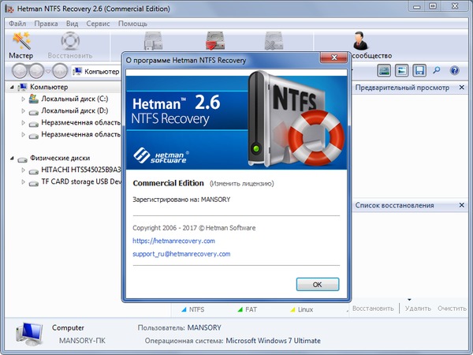Click the FAT legend label
The image size is (473, 355).
click(x=251, y=309)
